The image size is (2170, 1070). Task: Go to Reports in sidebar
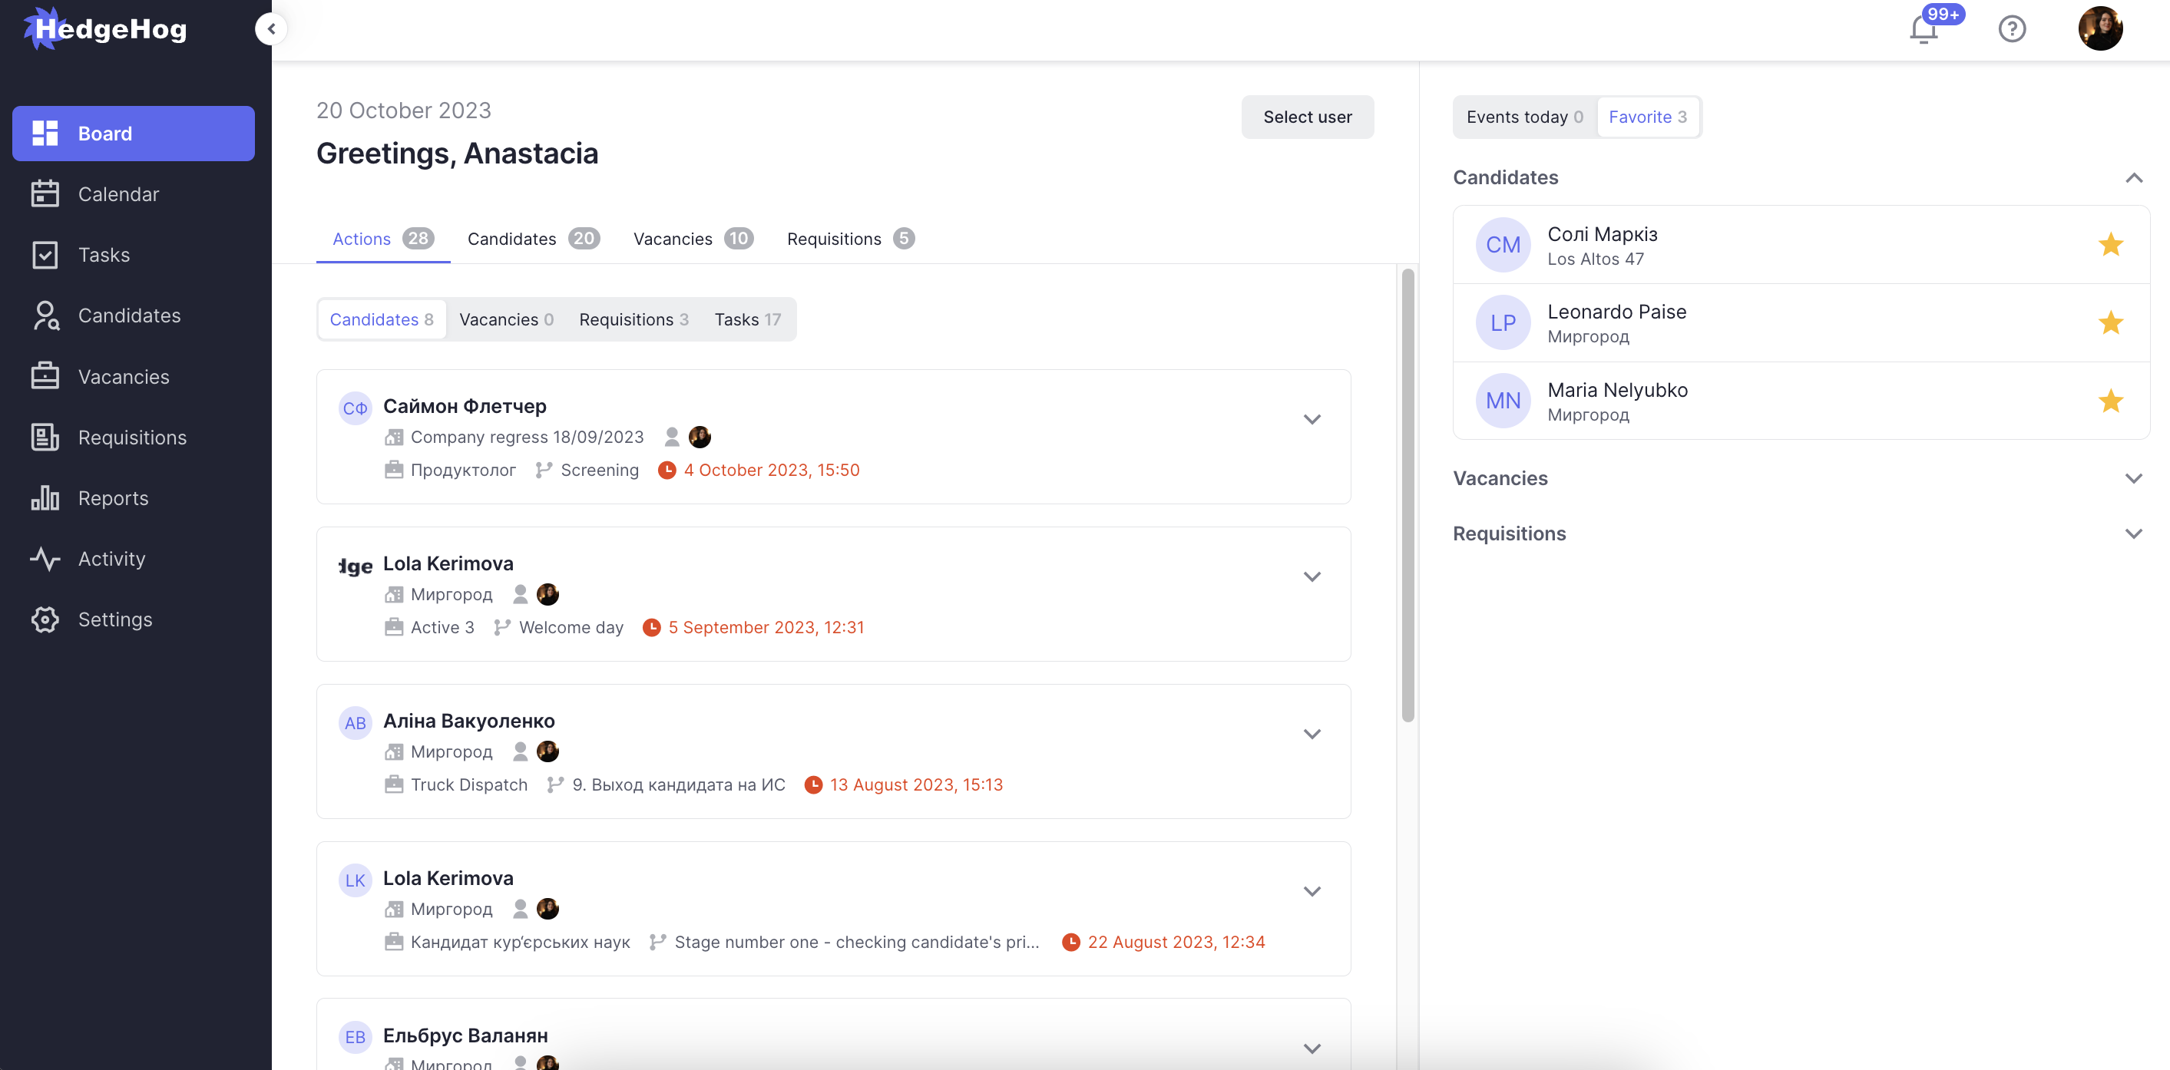tap(113, 498)
